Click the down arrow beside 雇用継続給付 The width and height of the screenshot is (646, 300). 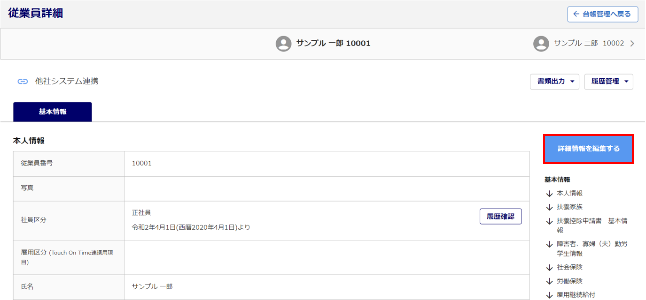coord(549,295)
